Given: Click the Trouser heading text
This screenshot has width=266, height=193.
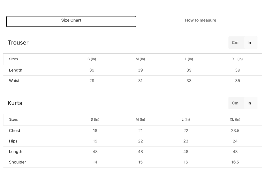Looking at the screenshot, I should [18, 43].
